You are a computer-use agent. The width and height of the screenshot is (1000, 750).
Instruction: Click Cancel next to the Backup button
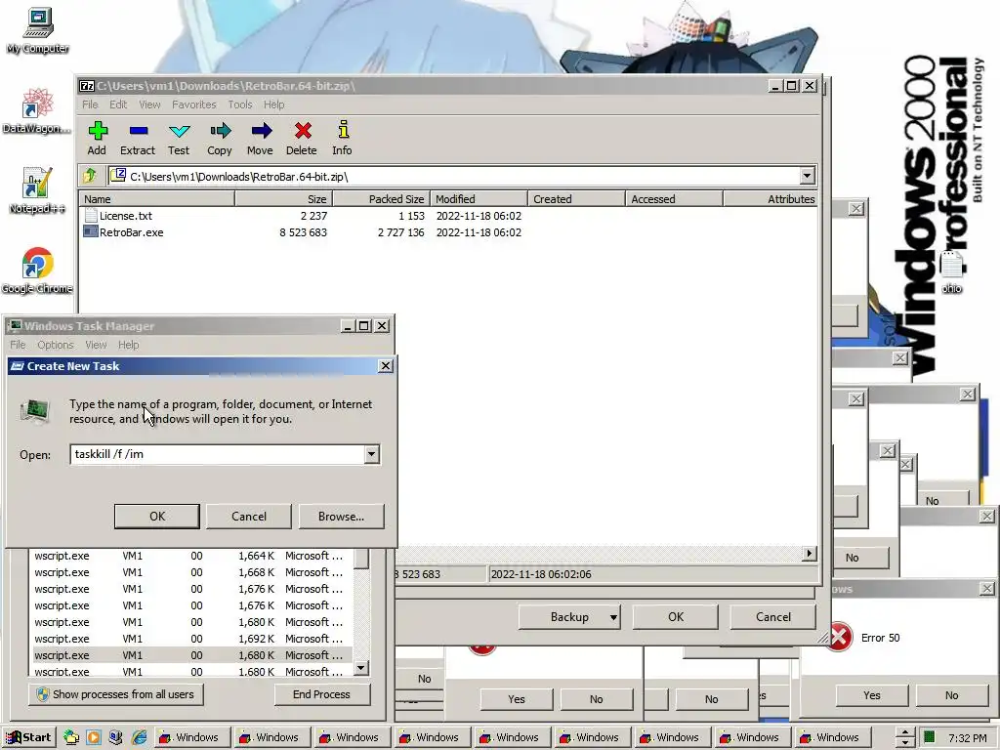click(773, 617)
